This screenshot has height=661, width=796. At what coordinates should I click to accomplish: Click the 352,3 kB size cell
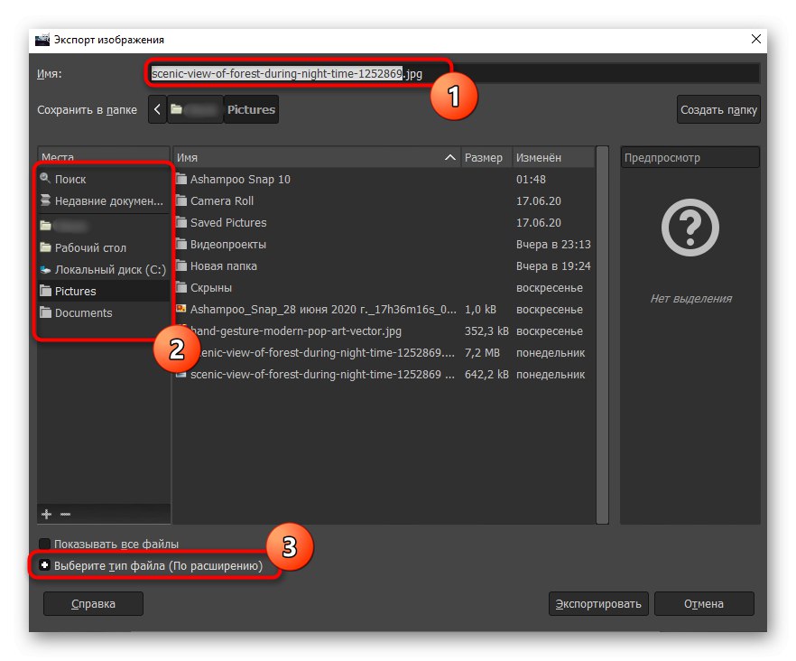coord(486,330)
